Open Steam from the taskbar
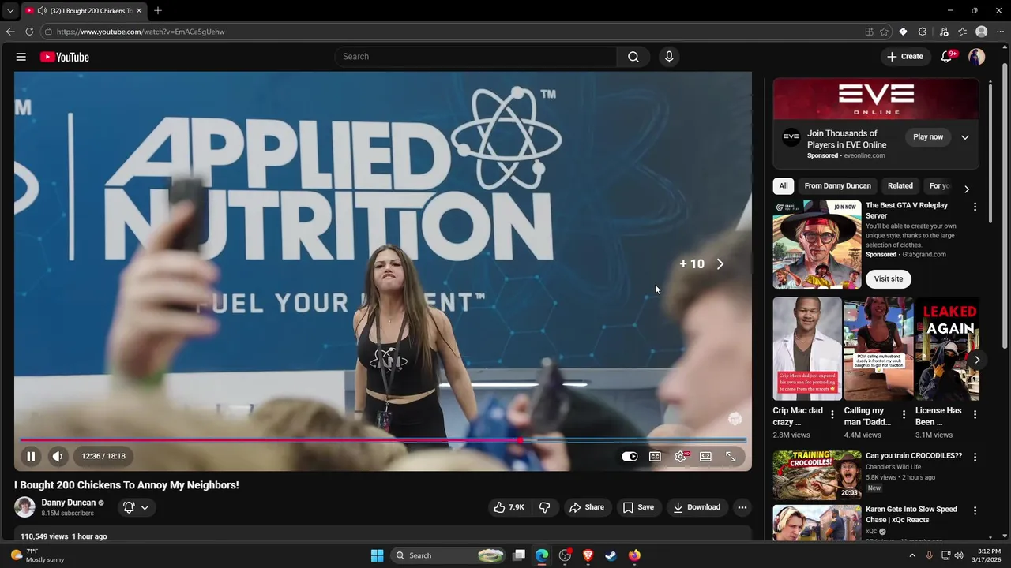This screenshot has width=1011, height=568. point(611,555)
